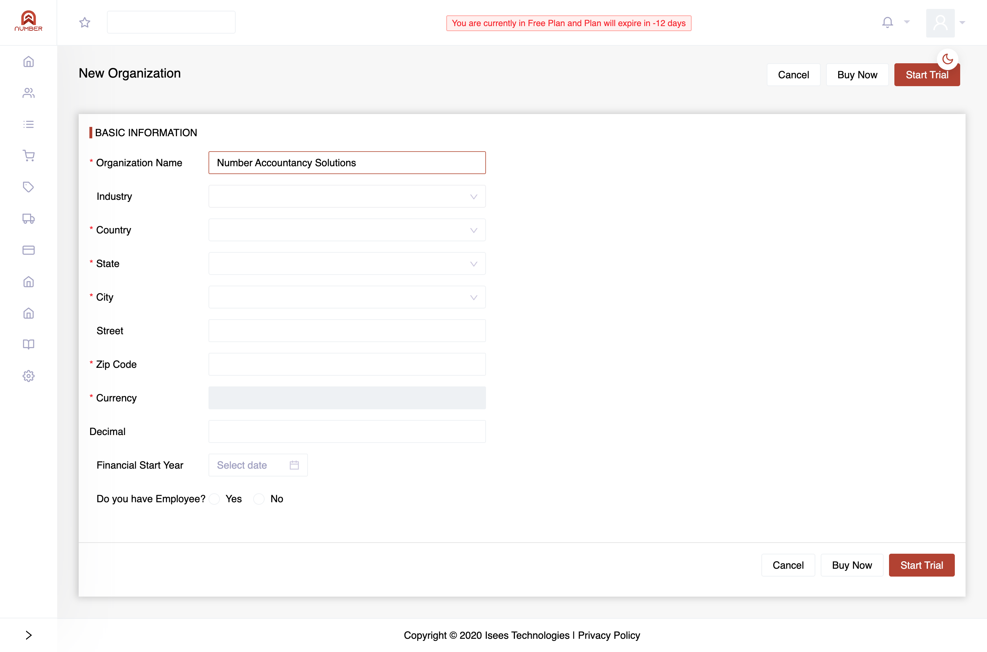Image resolution: width=987 pixels, height=652 pixels.
Task: Open the City dropdown
Action: (347, 297)
